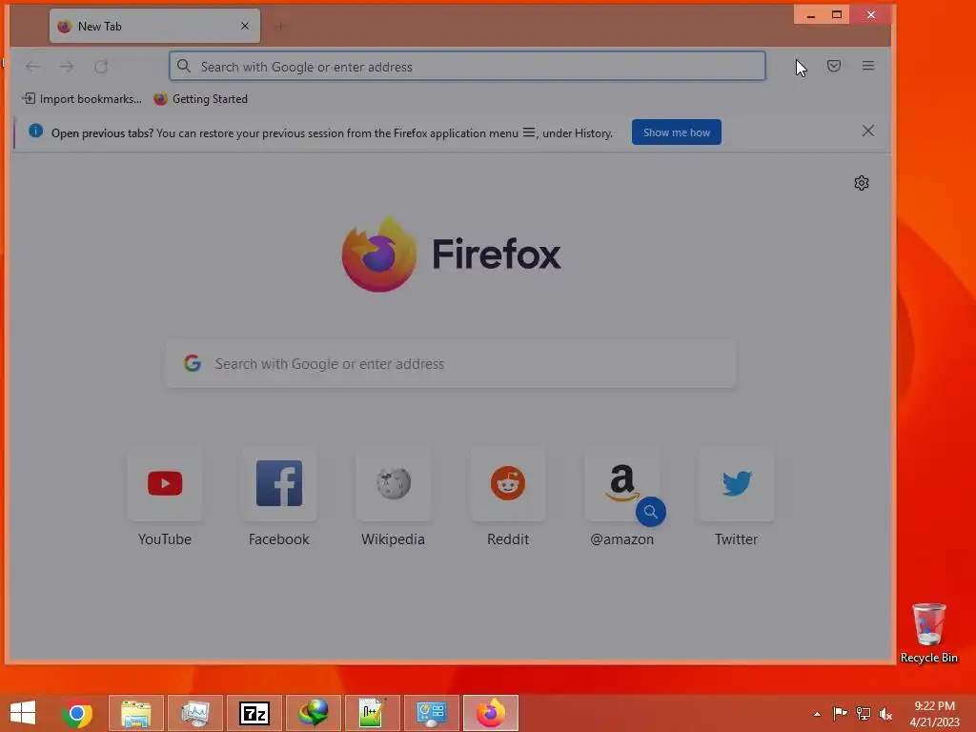Image resolution: width=976 pixels, height=732 pixels.
Task: Click the Save to Pocket icon
Action: (833, 66)
